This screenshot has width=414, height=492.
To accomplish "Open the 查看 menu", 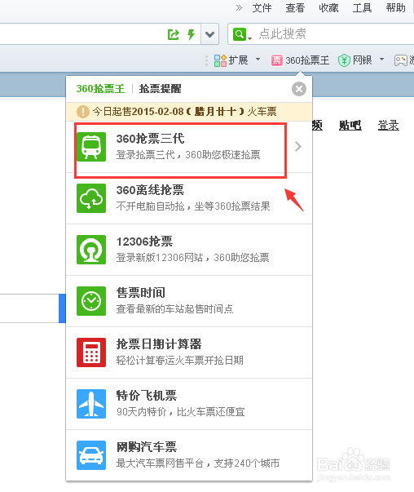I will point(295,8).
